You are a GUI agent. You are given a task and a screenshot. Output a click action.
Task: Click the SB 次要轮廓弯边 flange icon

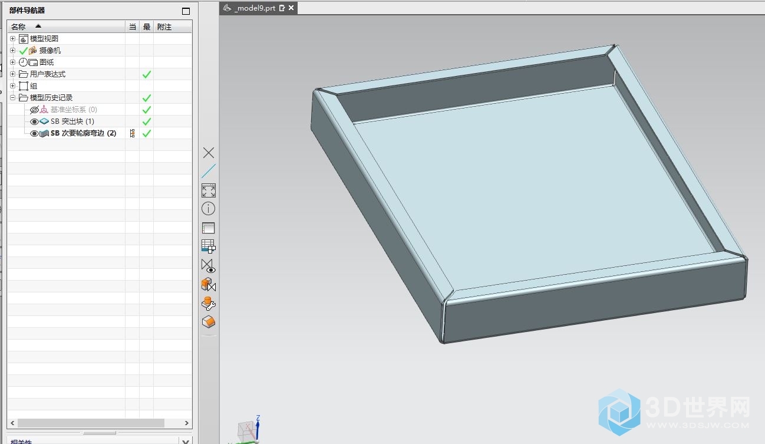click(44, 133)
